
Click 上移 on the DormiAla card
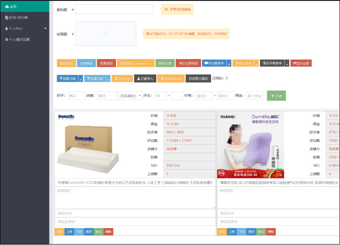click(232, 232)
